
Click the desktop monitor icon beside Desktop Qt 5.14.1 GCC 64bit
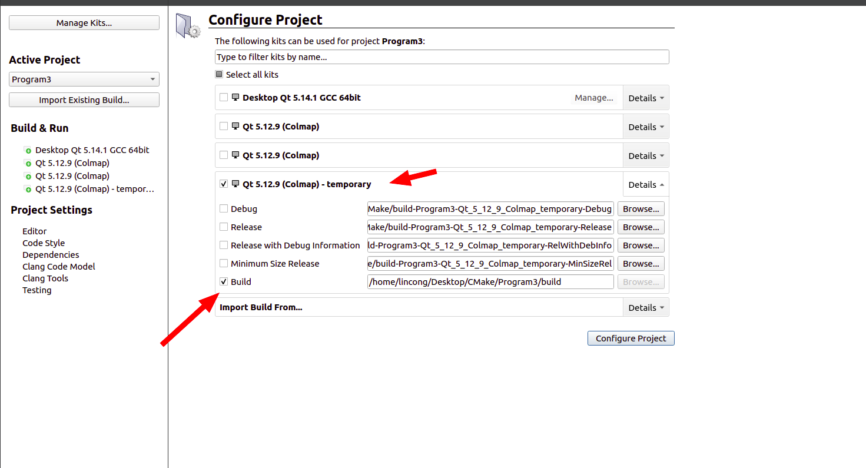point(236,97)
